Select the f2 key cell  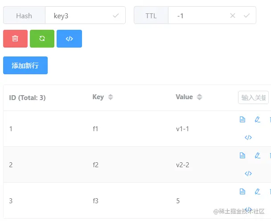pos(95,165)
